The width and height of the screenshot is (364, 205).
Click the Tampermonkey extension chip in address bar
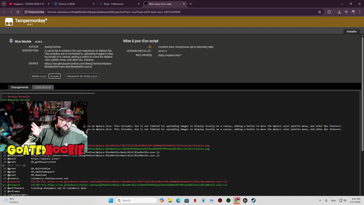(34, 12)
